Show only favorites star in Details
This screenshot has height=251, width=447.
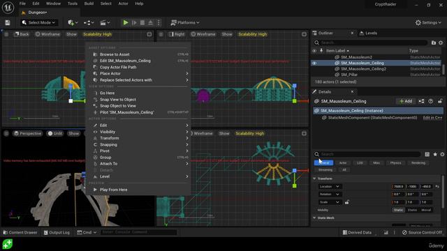click(435, 154)
